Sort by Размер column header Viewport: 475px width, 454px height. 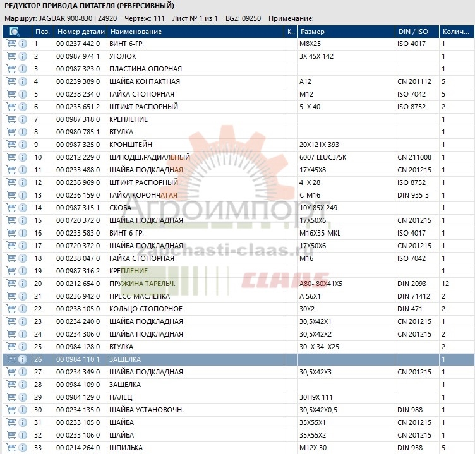click(x=346, y=32)
